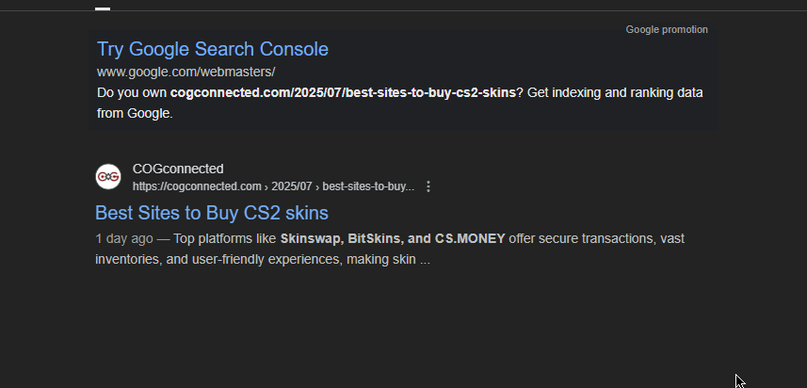The width and height of the screenshot is (807, 388).
Task: Click the www.google.com/webmasters/ address line
Action: [186, 72]
